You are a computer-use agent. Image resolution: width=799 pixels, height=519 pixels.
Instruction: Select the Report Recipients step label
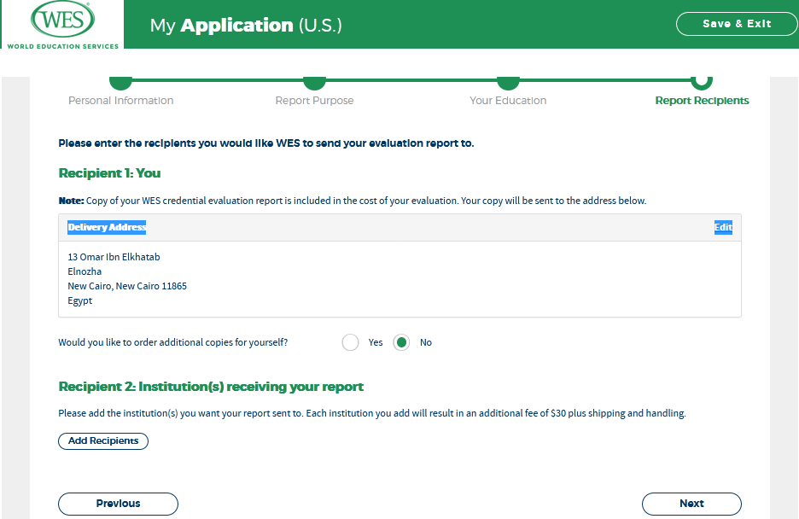[x=702, y=101]
